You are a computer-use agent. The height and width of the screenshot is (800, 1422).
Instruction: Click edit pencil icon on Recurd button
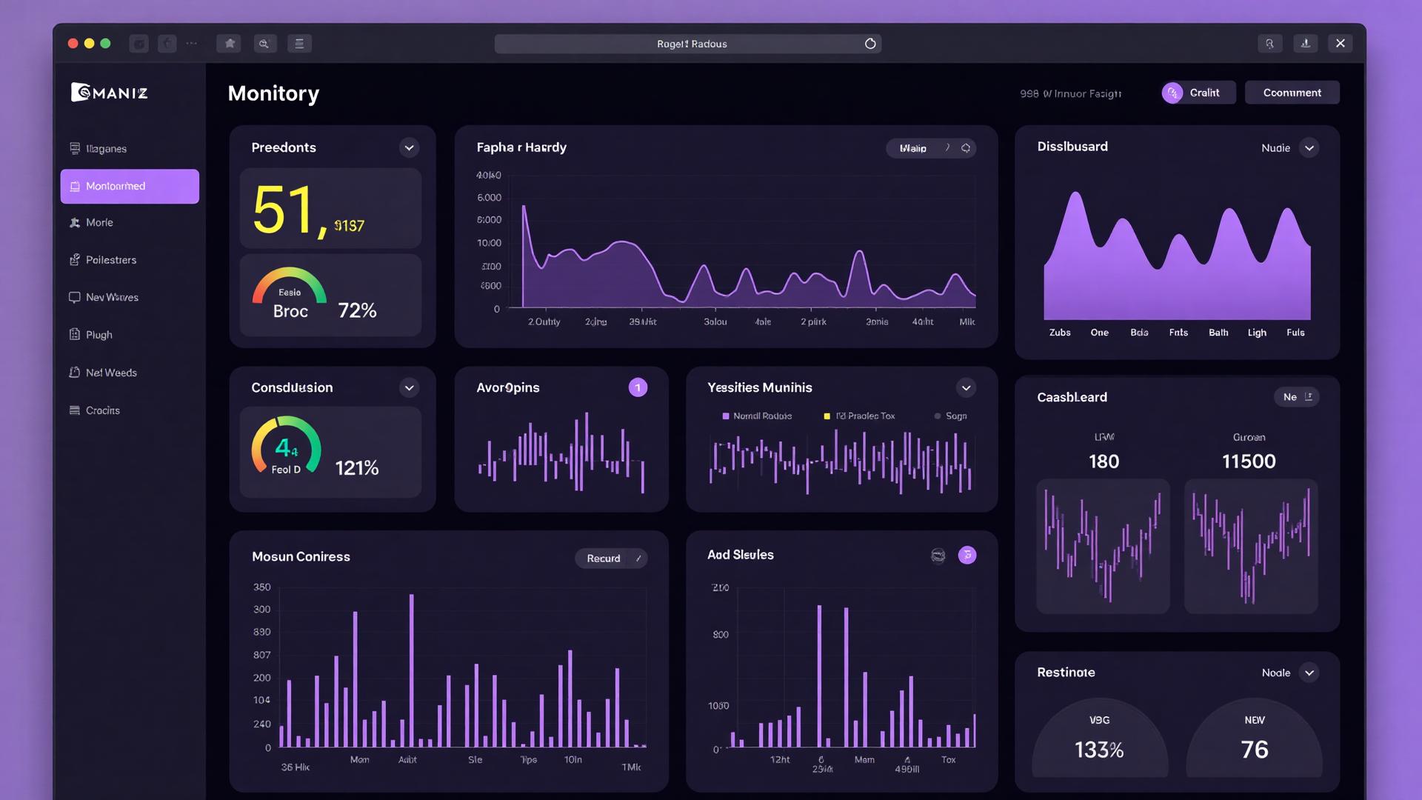638,559
